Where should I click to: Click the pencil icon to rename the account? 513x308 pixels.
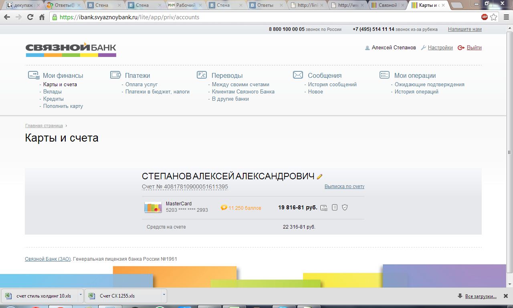319,176
